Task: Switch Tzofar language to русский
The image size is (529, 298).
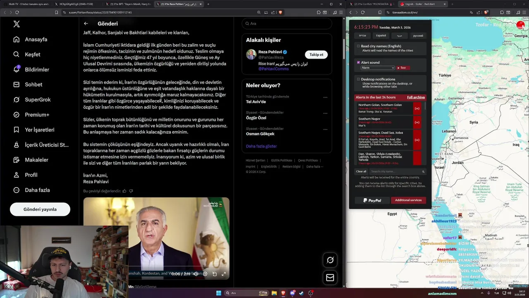Action: tap(418, 36)
